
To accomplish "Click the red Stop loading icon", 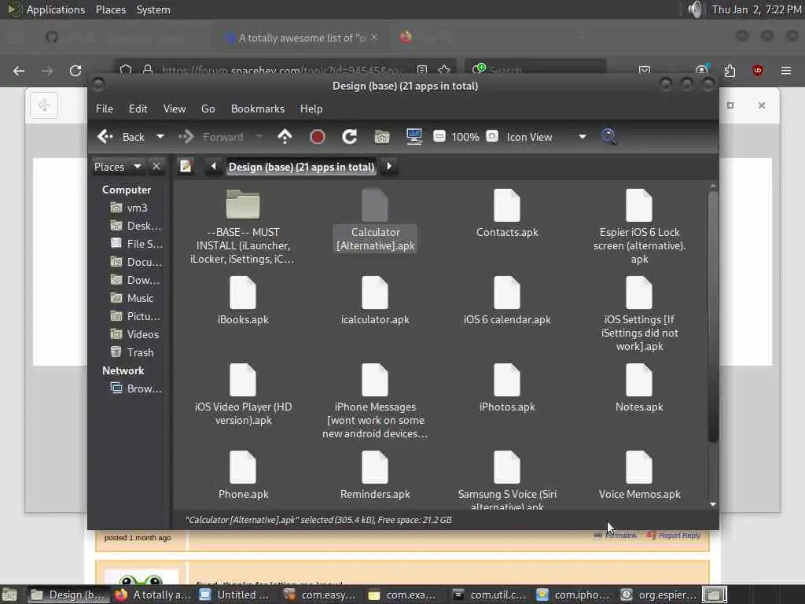I will [x=318, y=137].
